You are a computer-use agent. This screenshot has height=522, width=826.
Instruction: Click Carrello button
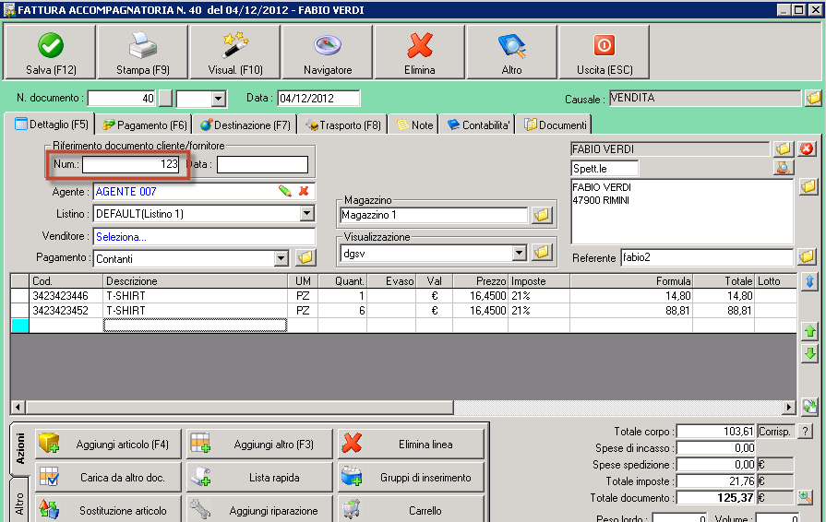[411, 509]
